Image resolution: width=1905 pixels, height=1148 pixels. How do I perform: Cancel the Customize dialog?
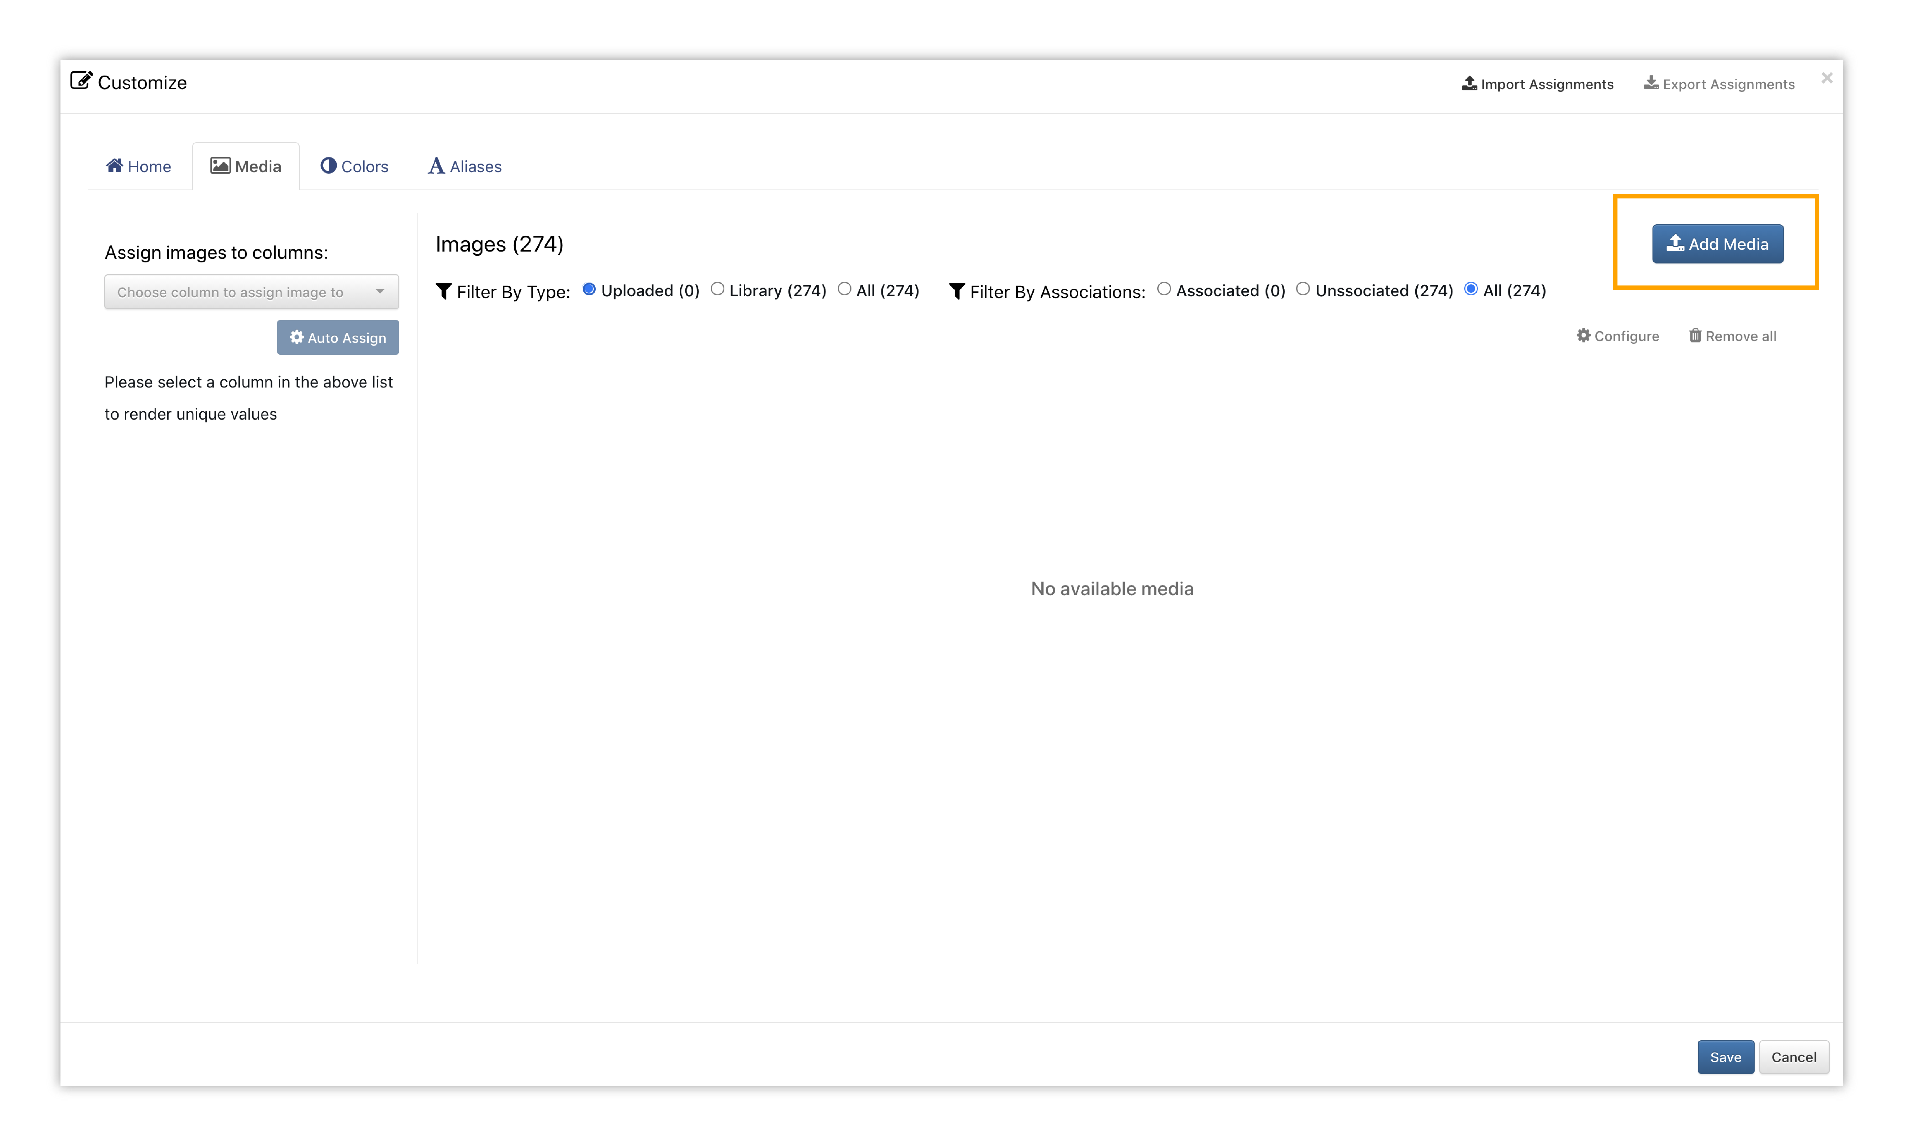click(x=1794, y=1057)
